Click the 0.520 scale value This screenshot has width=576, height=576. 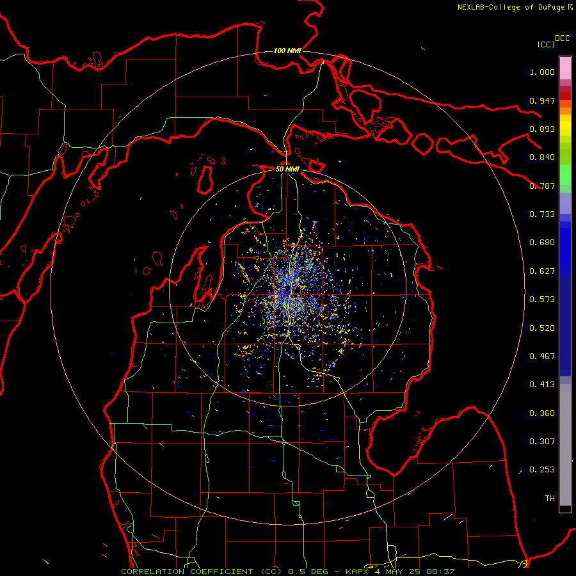coord(542,328)
